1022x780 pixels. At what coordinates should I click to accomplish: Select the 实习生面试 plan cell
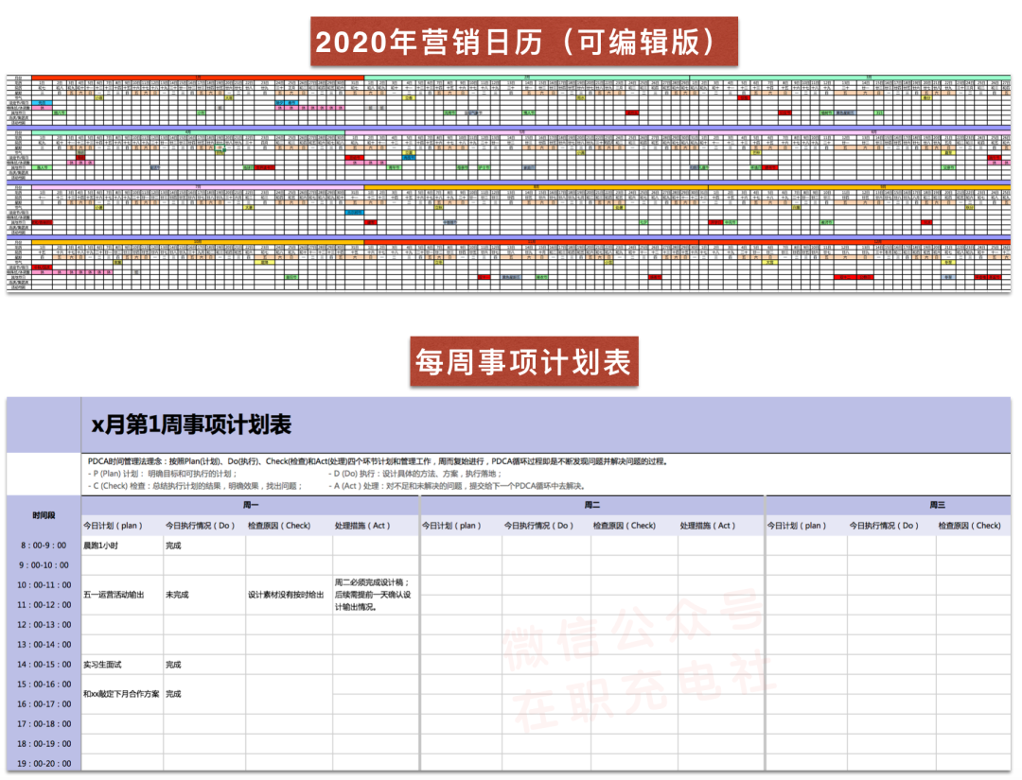coord(103,665)
